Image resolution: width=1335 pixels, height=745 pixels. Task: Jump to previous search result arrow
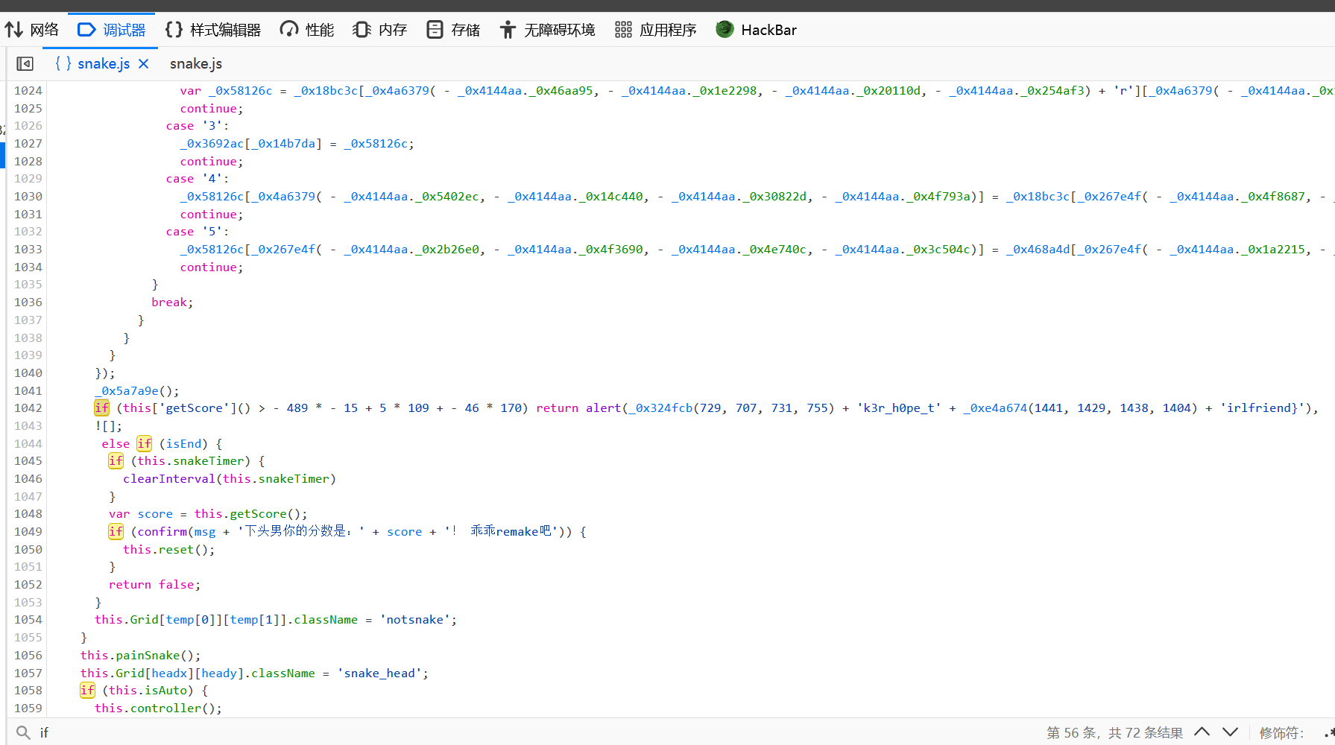tap(1202, 732)
